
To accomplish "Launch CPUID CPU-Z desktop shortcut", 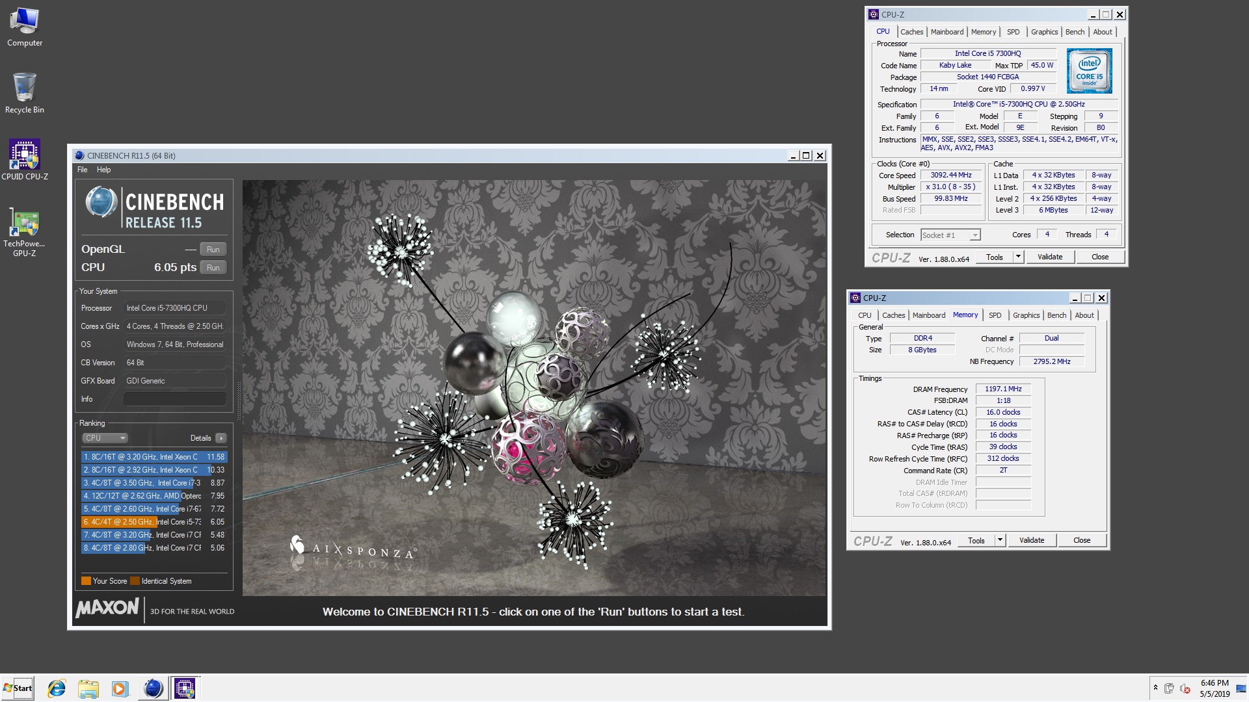I will 25,159.
